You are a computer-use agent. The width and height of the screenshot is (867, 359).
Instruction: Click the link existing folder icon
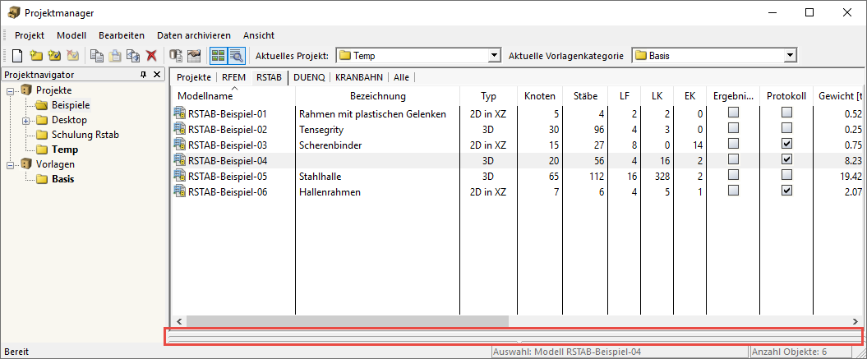pyautogui.click(x=54, y=55)
